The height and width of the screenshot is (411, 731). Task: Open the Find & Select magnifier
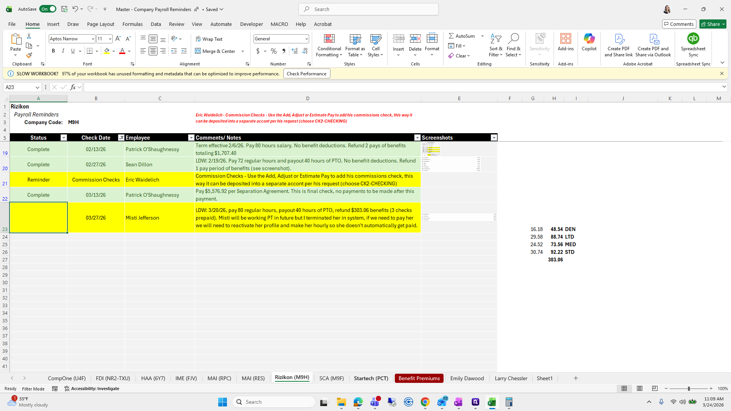[x=513, y=45]
